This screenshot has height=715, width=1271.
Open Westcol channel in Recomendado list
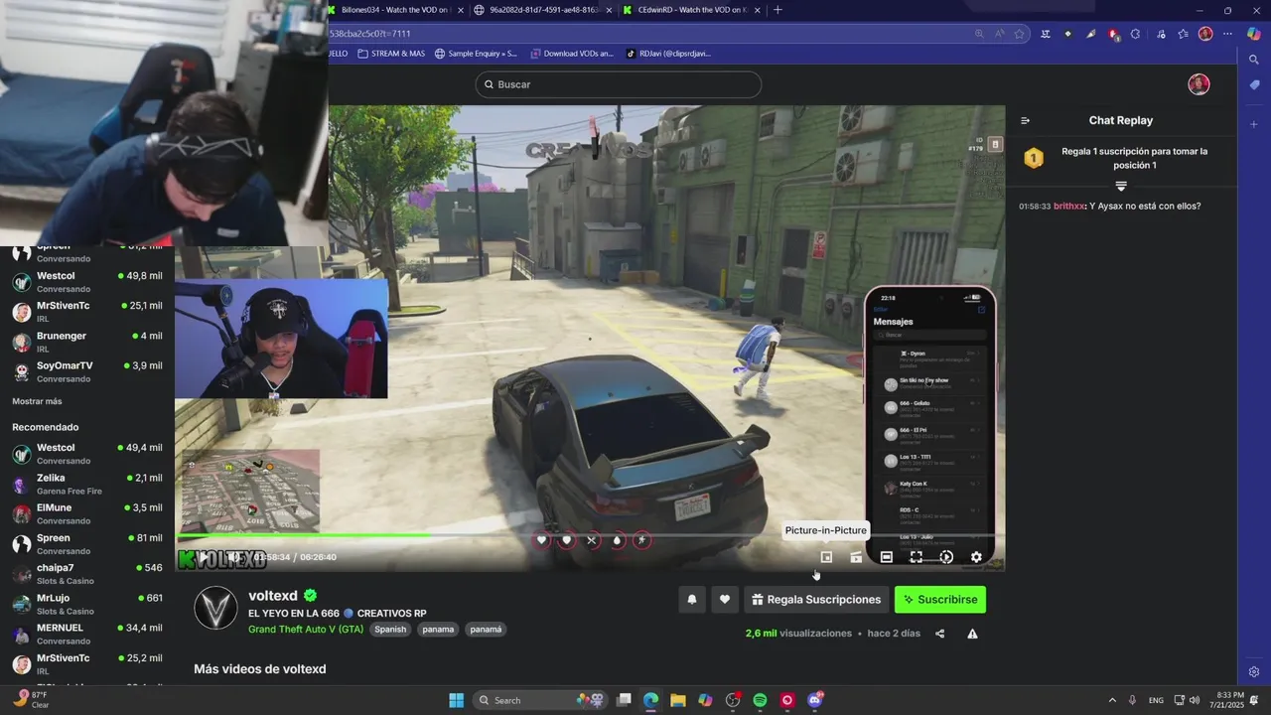pos(87,454)
